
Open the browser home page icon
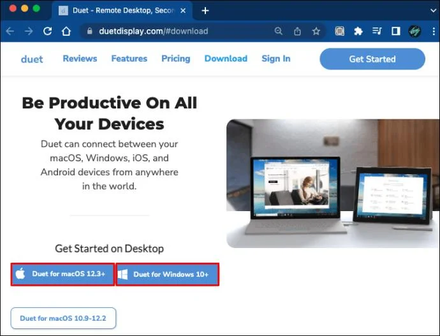click(66, 31)
